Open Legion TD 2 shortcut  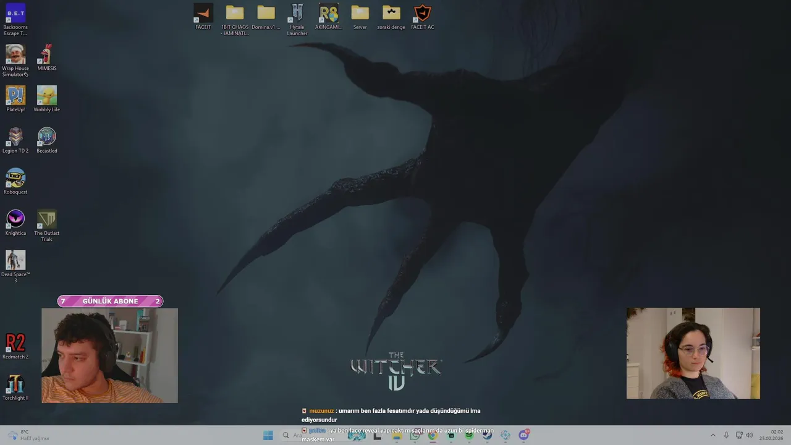pos(15,140)
